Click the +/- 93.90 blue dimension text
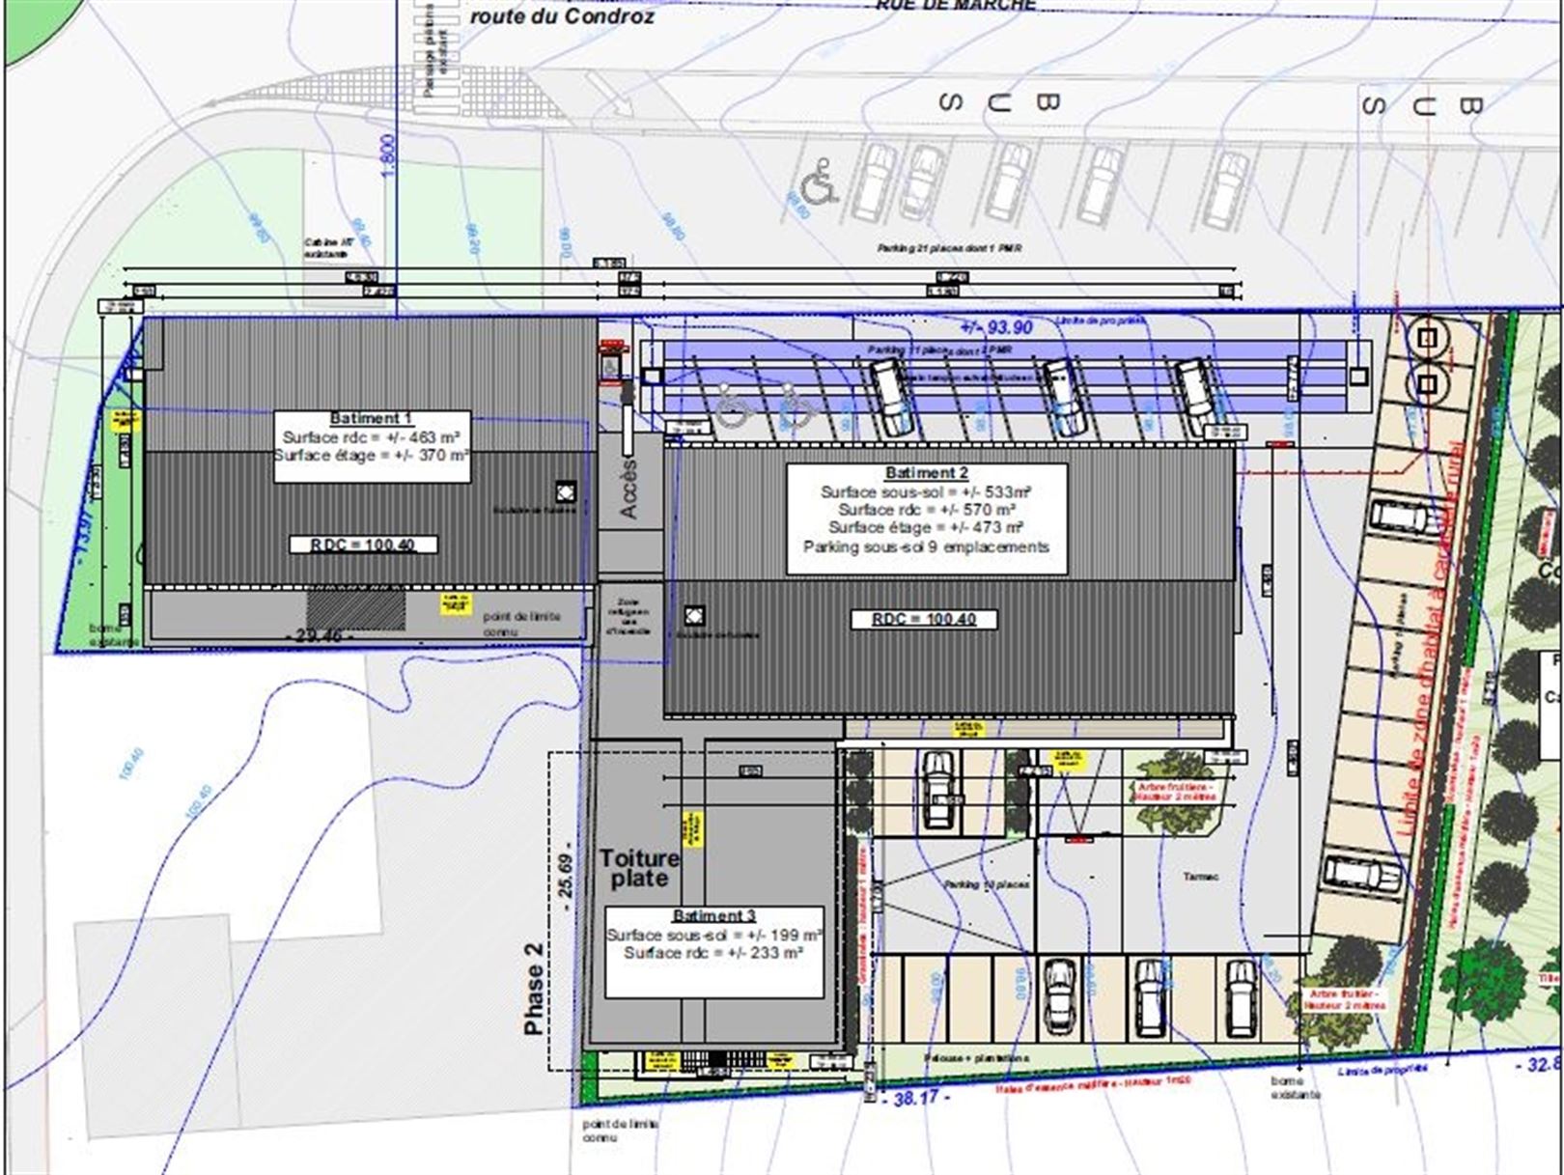Image resolution: width=1564 pixels, height=1175 pixels. [x=996, y=327]
